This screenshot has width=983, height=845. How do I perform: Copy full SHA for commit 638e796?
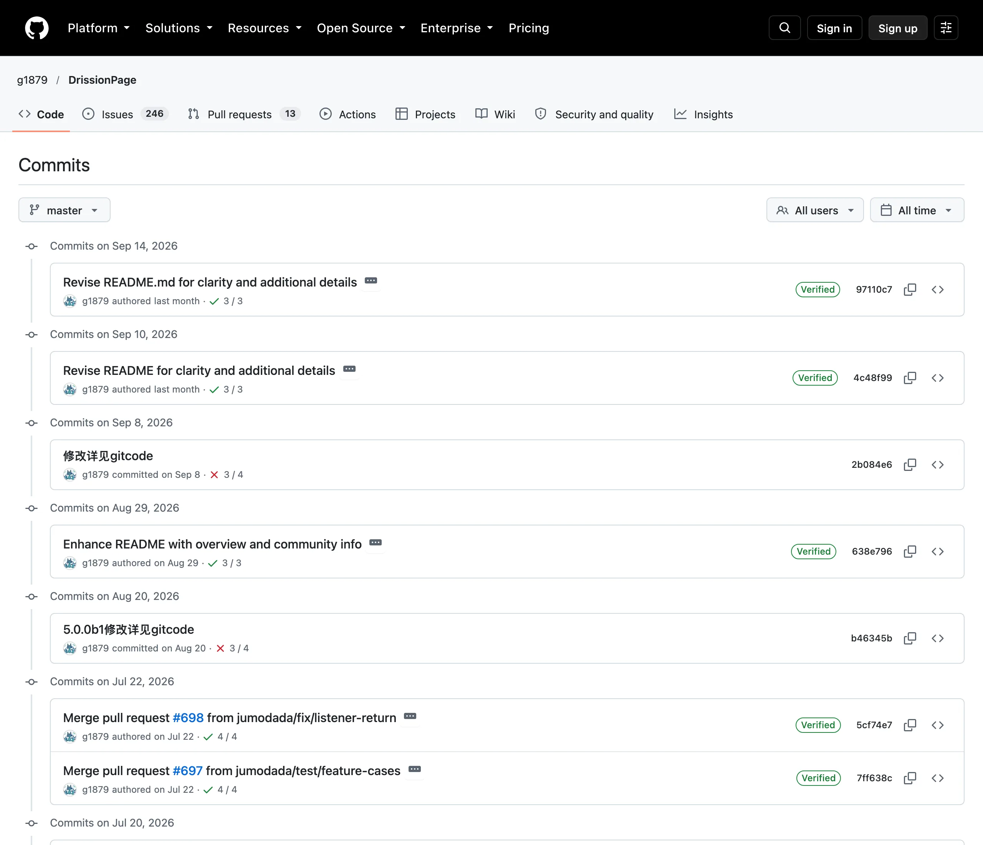[910, 551]
